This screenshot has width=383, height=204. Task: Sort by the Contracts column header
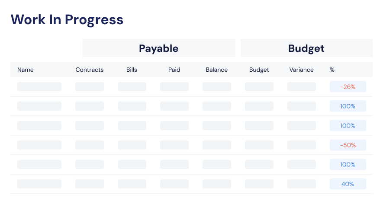(x=90, y=70)
